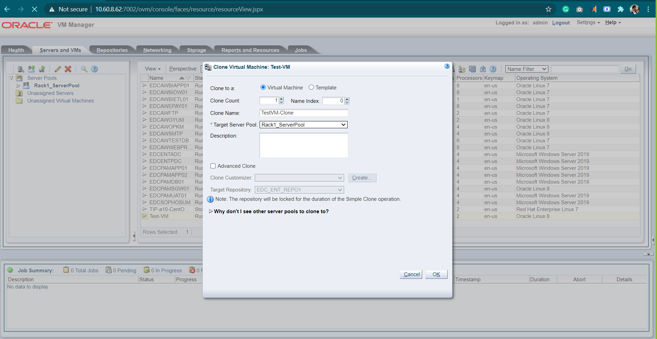Screen dimensions: 657x339
Task: Click the In Progress jobs icon
Action: (x=147, y=270)
